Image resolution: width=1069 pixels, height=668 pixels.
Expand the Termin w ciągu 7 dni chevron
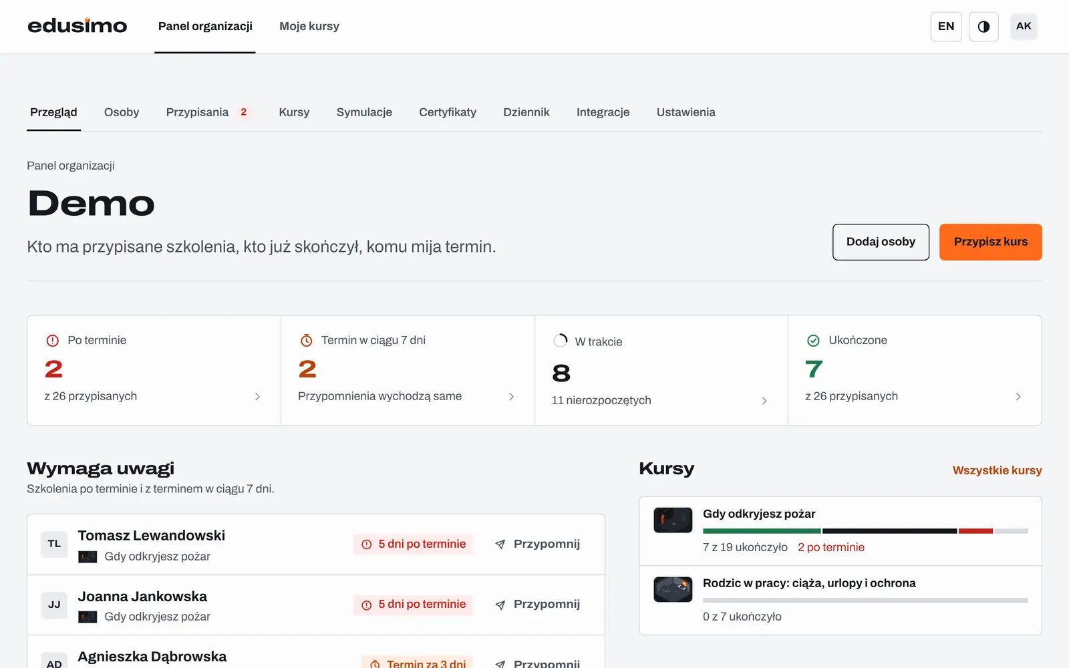(x=511, y=397)
